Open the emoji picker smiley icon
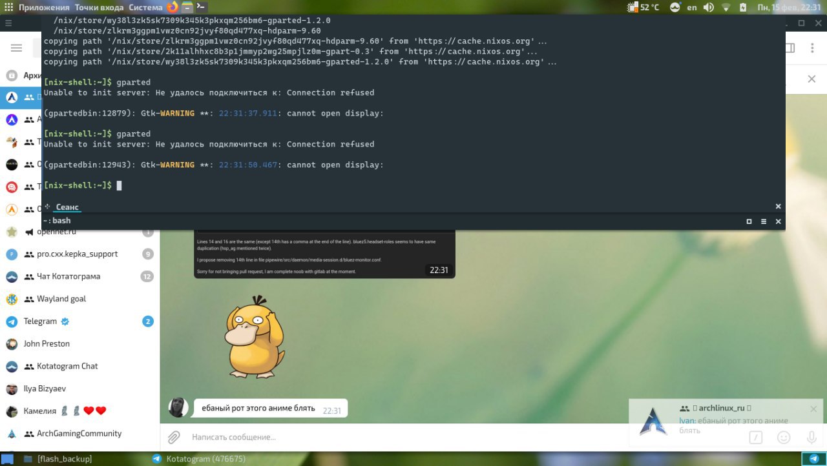This screenshot has height=466, width=827. (784, 438)
